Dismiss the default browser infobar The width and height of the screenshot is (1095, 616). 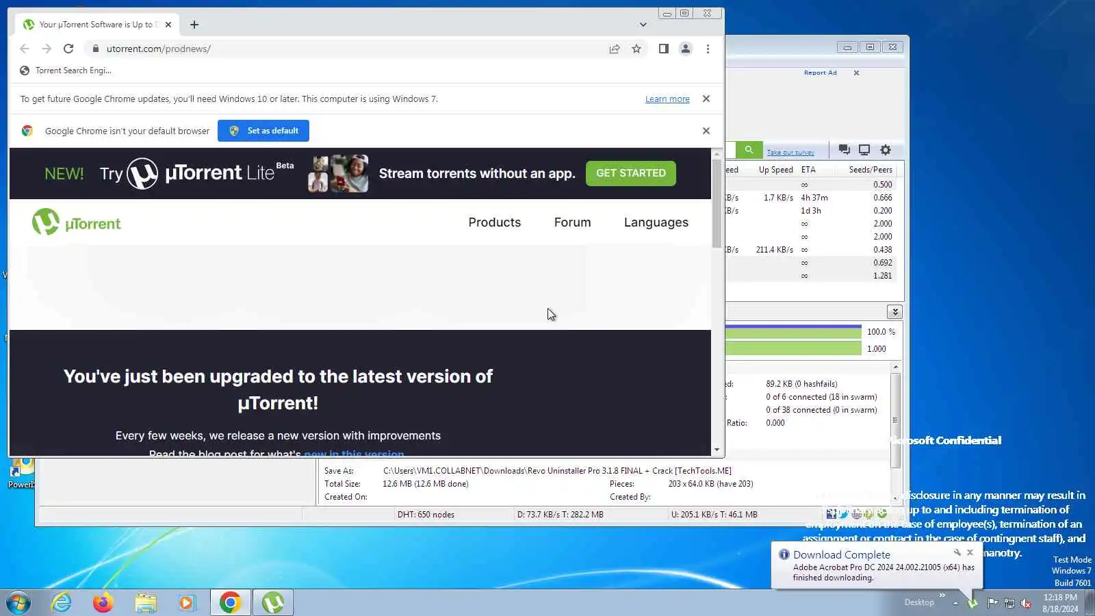tap(706, 131)
